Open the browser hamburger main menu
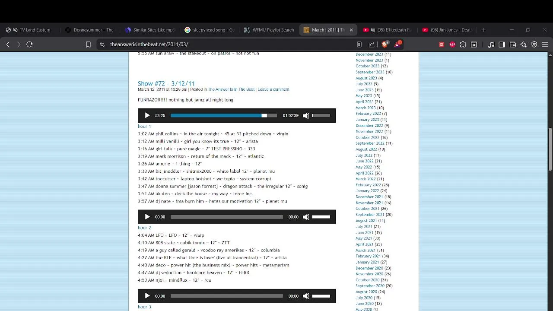This screenshot has width=553, height=311. pyautogui.click(x=545, y=44)
